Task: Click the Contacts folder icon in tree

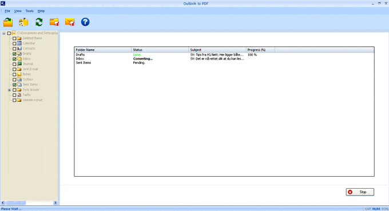Action: [x=19, y=49]
